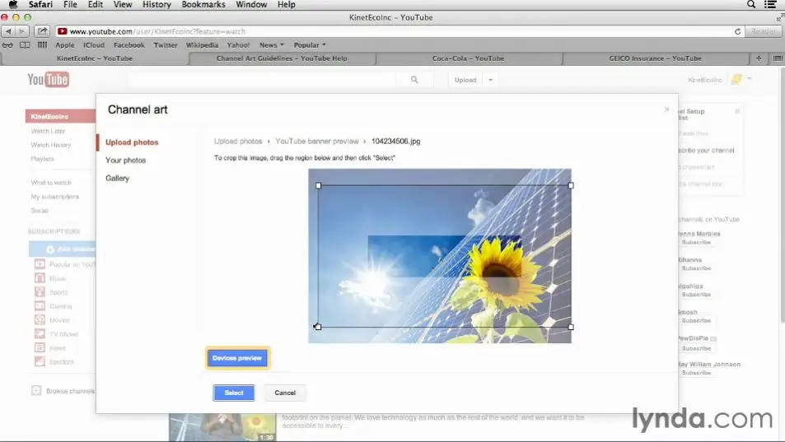Click Upload photos breadcrumb link

pos(238,141)
